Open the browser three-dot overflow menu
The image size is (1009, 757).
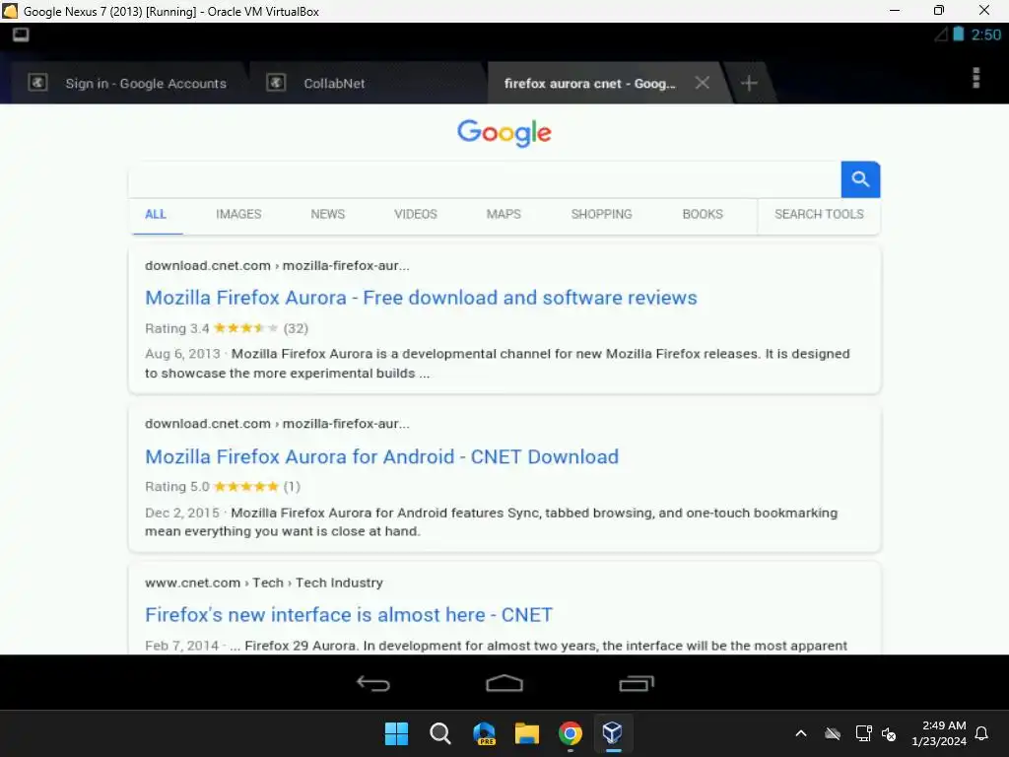975,78
